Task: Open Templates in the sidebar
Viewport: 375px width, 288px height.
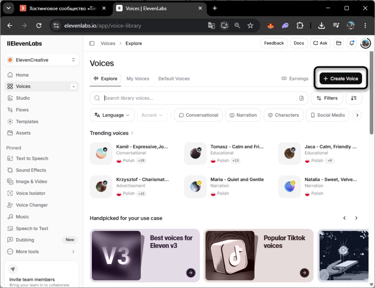Action: tap(41, 121)
